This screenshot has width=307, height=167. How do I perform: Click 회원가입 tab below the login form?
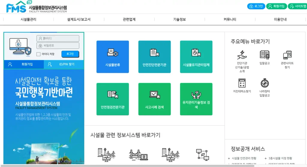coord(24,64)
